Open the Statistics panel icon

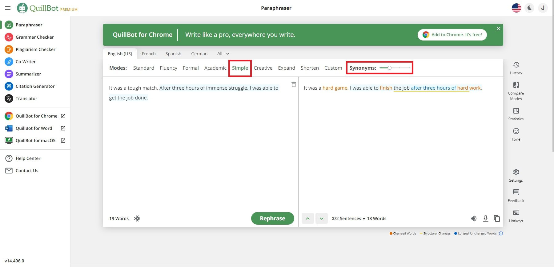pyautogui.click(x=516, y=111)
